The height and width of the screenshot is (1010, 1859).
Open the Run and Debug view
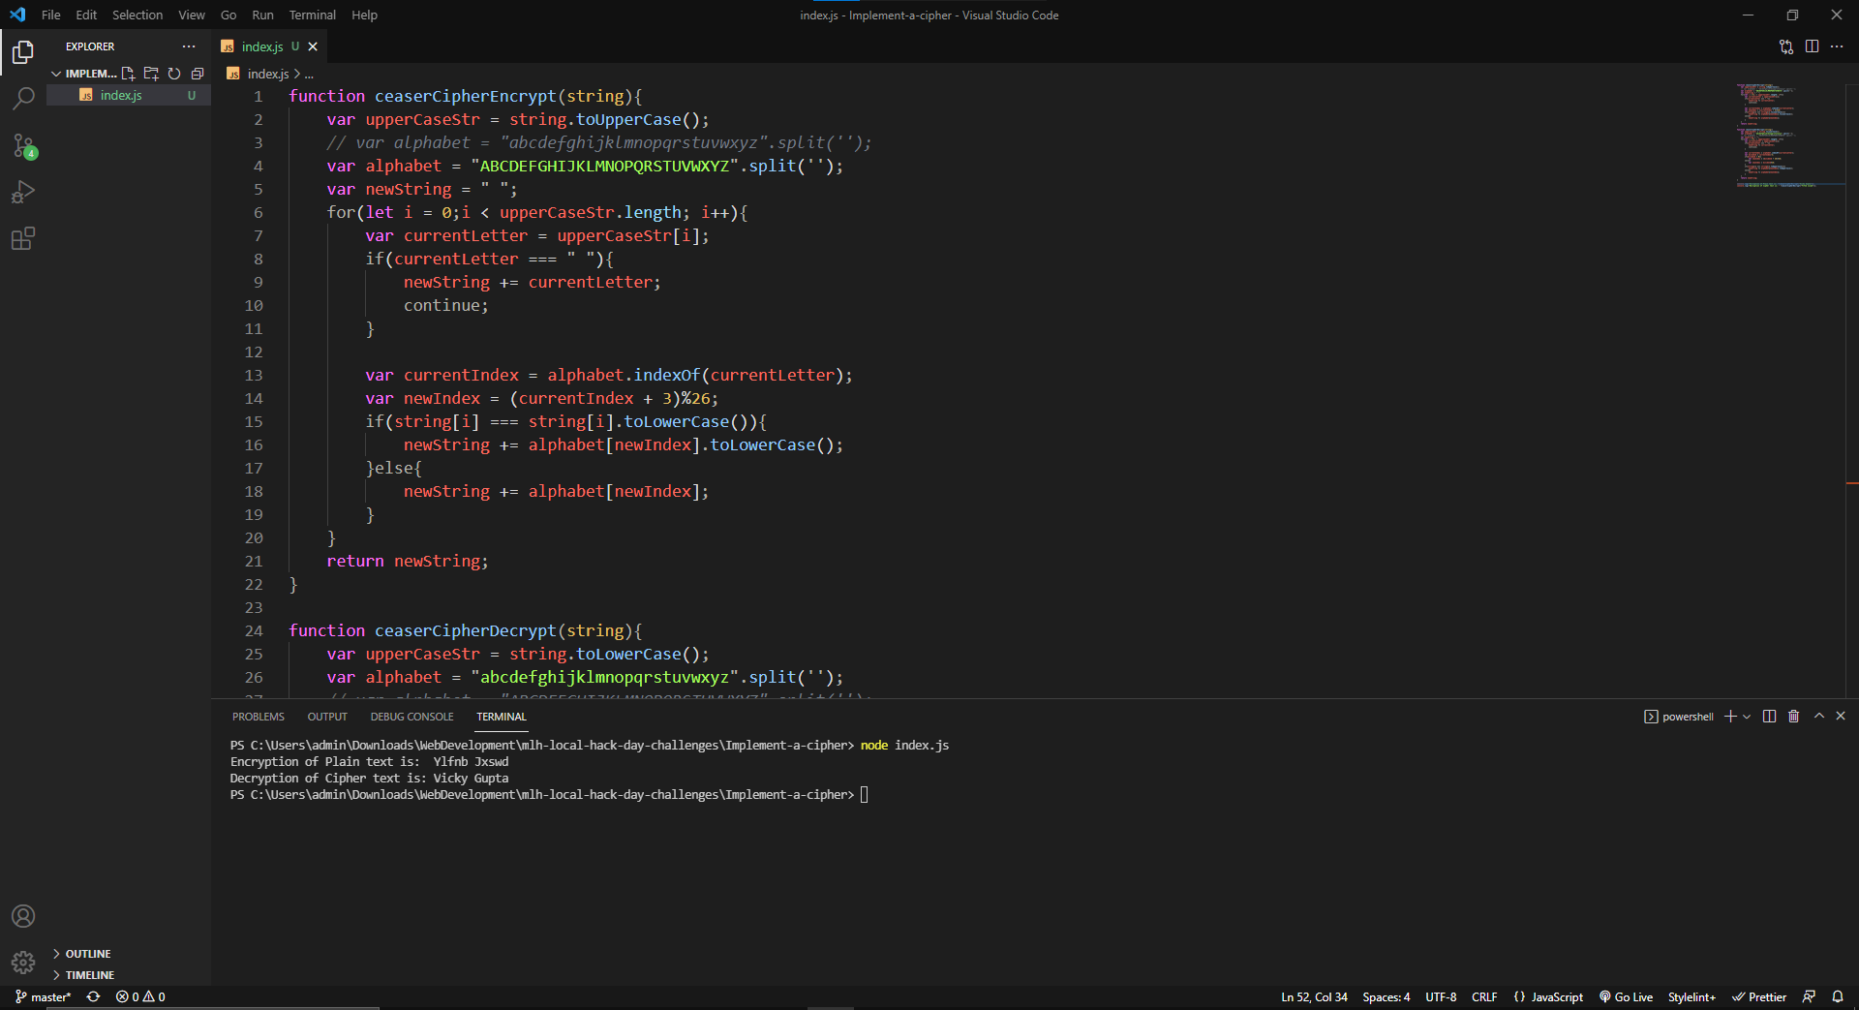(23, 192)
